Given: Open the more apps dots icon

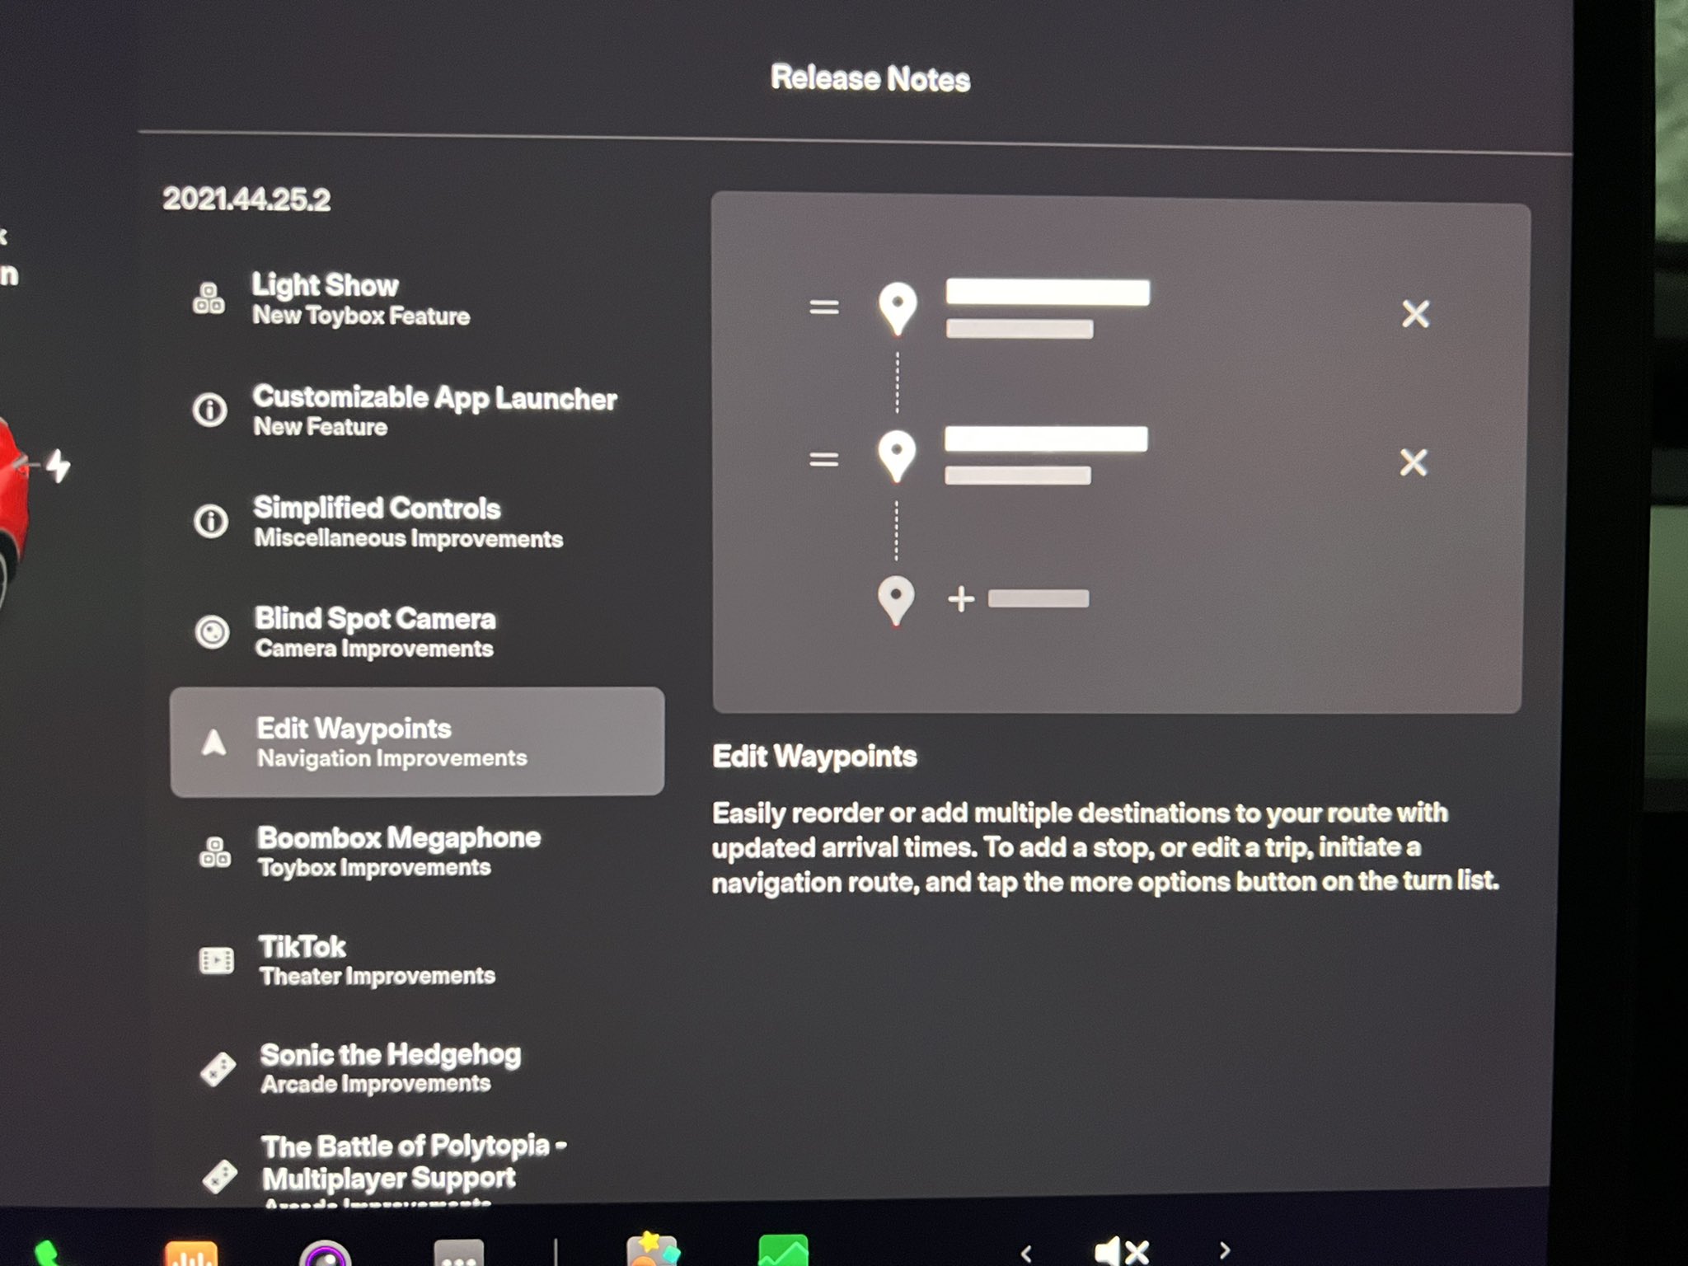Looking at the screenshot, I should tap(458, 1254).
